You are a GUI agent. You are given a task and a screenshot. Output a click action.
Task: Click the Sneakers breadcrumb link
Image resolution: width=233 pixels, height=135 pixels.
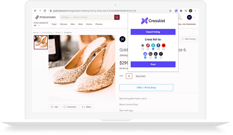pyautogui.click(x=68, y=32)
